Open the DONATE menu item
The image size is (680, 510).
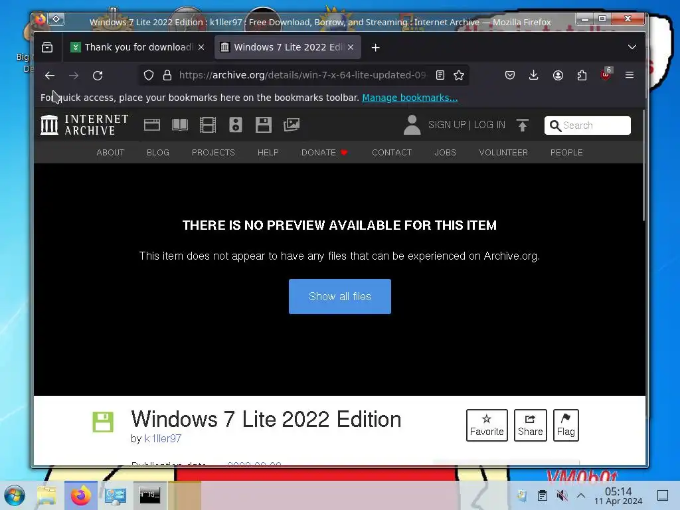tap(324, 153)
